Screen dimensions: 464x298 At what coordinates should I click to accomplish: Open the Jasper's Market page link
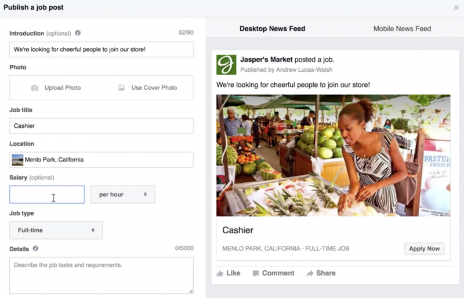click(266, 60)
